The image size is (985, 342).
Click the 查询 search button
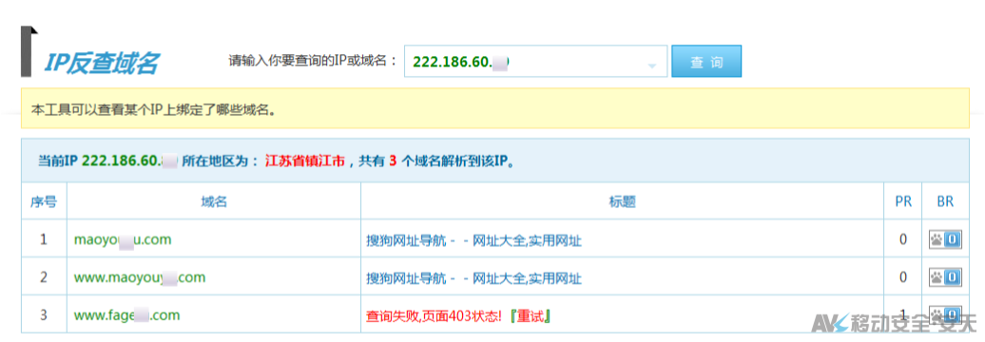[706, 61]
